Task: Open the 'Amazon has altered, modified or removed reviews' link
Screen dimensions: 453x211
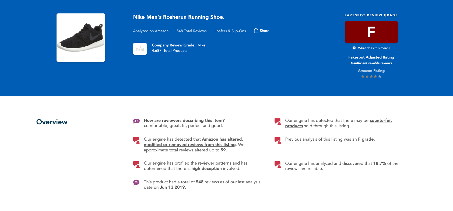Action: click(x=193, y=142)
